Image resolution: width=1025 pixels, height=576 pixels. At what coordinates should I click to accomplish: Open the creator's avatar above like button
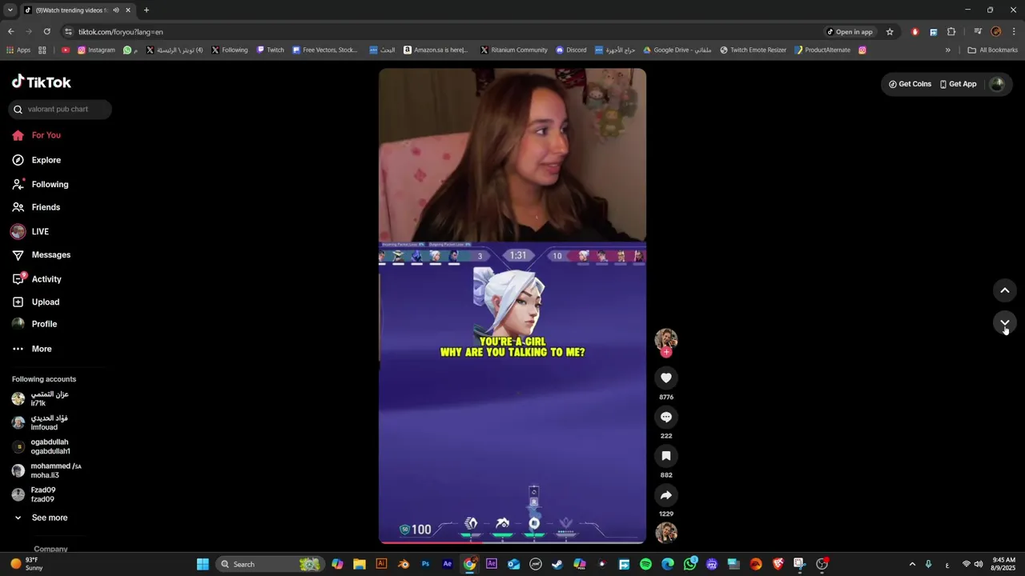(666, 339)
